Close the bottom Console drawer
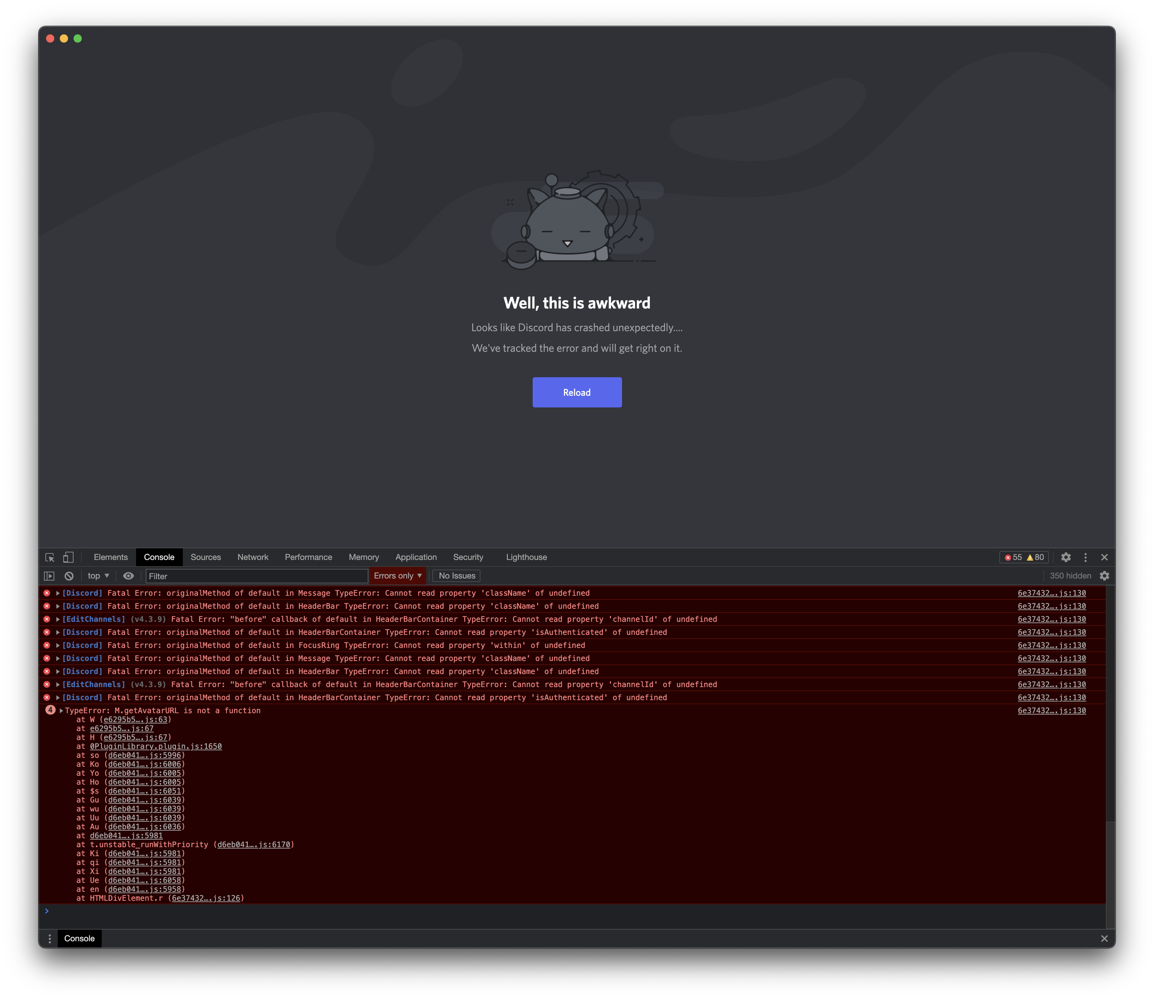The image size is (1154, 999). click(x=1105, y=939)
